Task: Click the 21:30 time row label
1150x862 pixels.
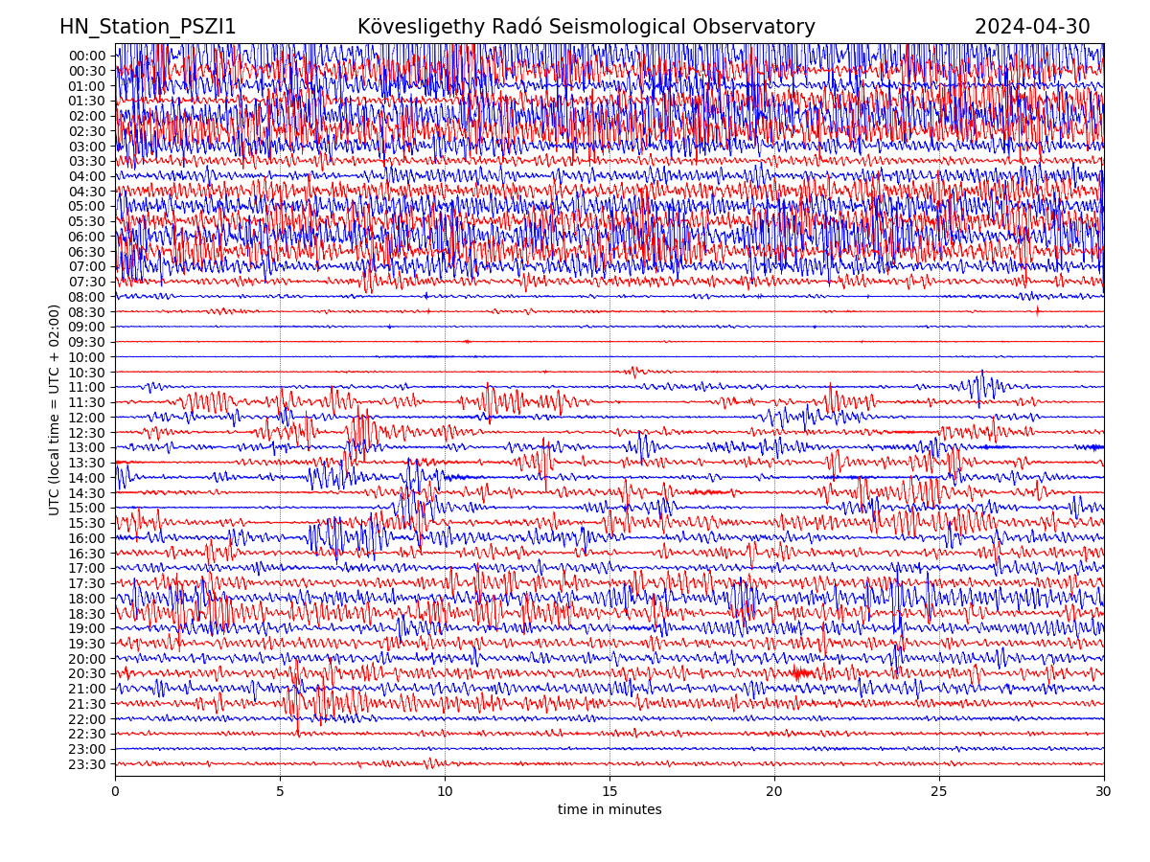Action: [x=87, y=704]
